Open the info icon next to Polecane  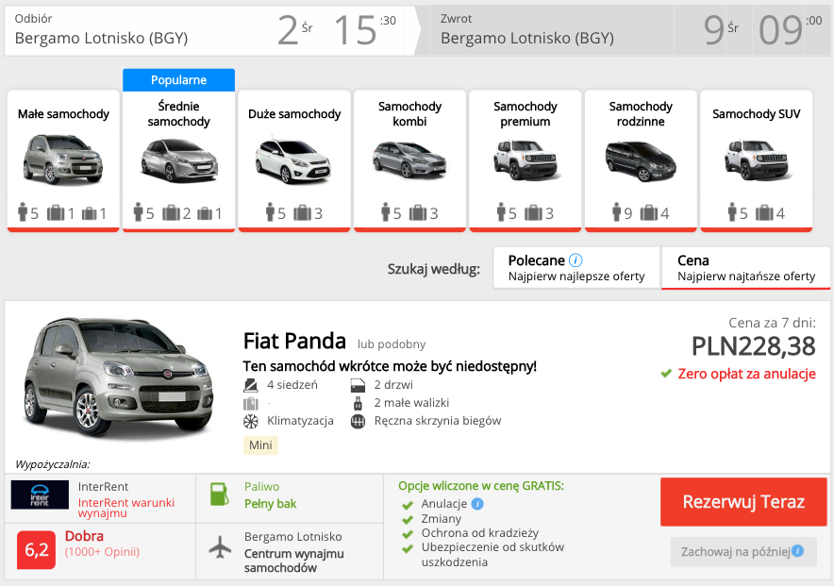click(577, 258)
